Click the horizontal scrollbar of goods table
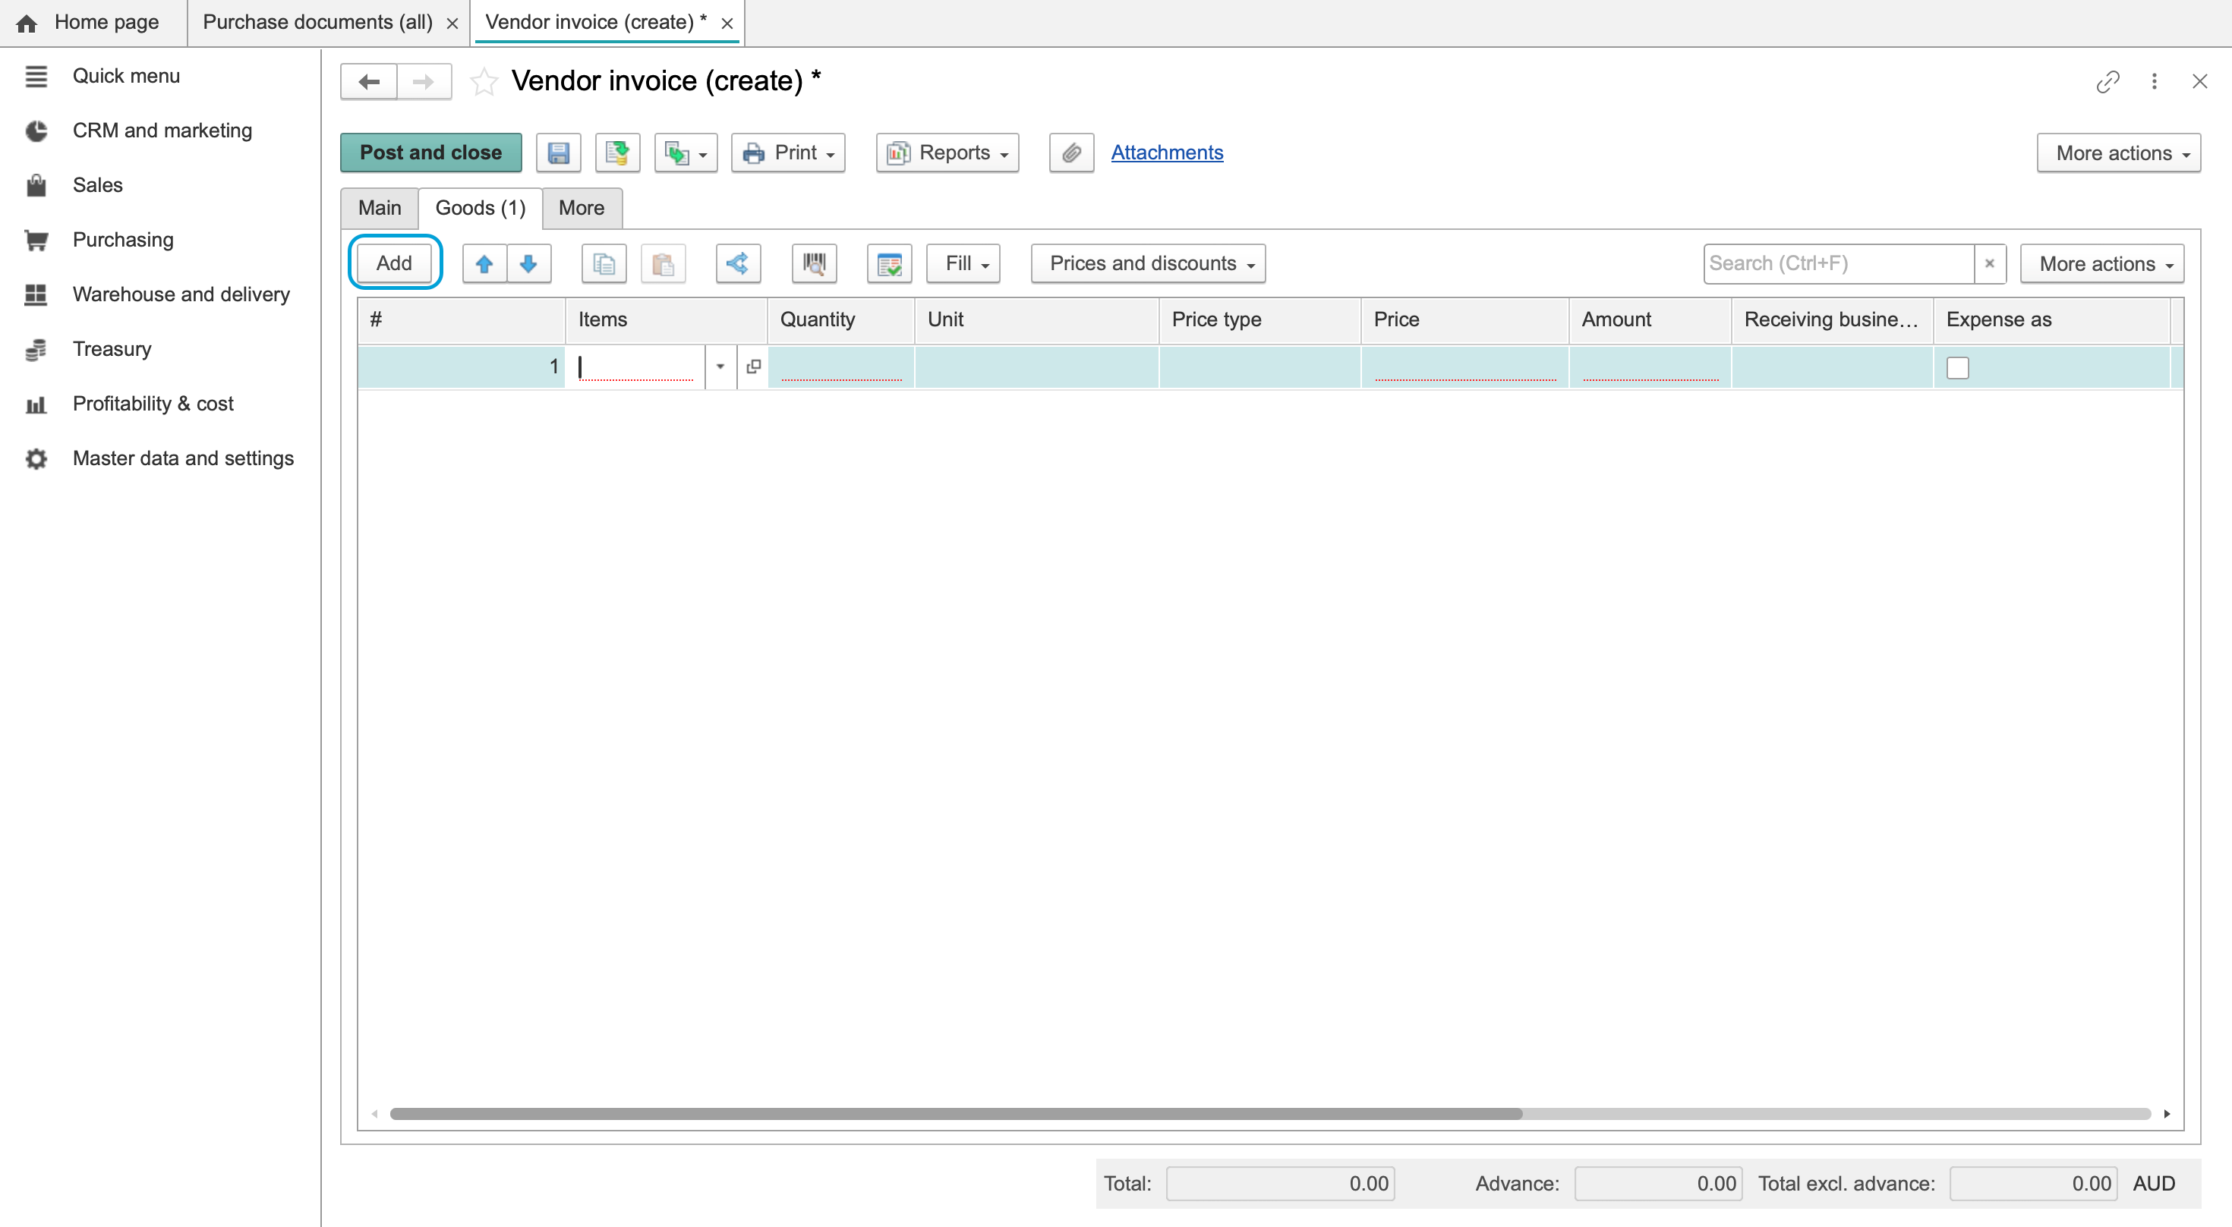The height and width of the screenshot is (1227, 2232). [956, 1114]
